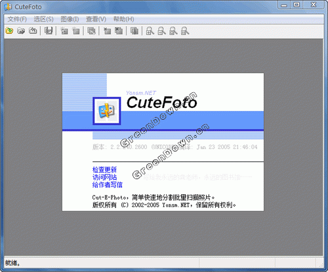Click the single-square delete selection icon
Viewport: 328px width, 272px height.
tap(107, 31)
